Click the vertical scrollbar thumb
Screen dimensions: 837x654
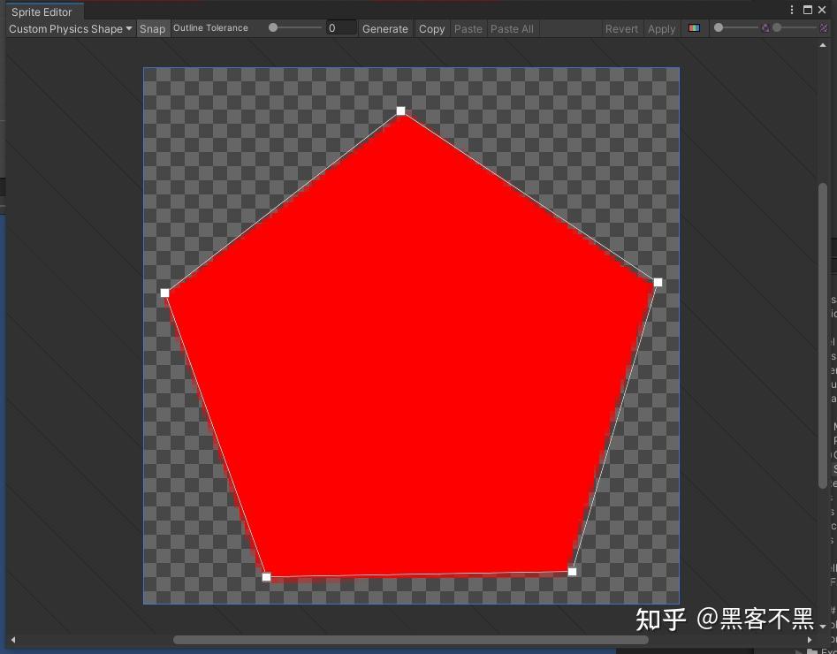pyautogui.click(x=823, y=335)
